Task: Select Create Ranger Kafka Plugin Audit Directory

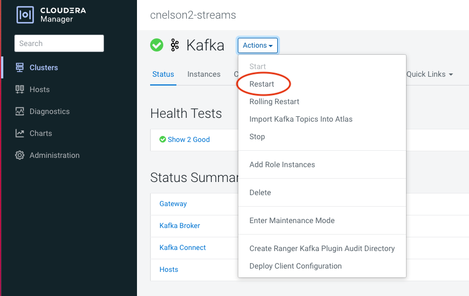Action: [x=322, y=248]
